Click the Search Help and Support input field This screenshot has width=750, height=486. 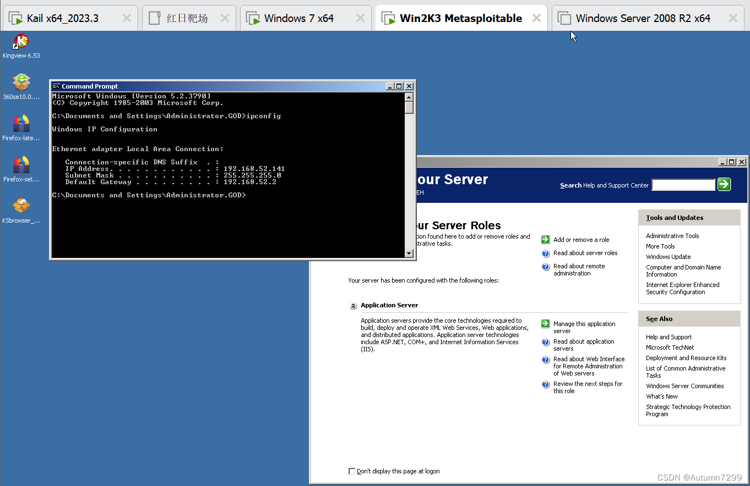click(x=683, y=185)
